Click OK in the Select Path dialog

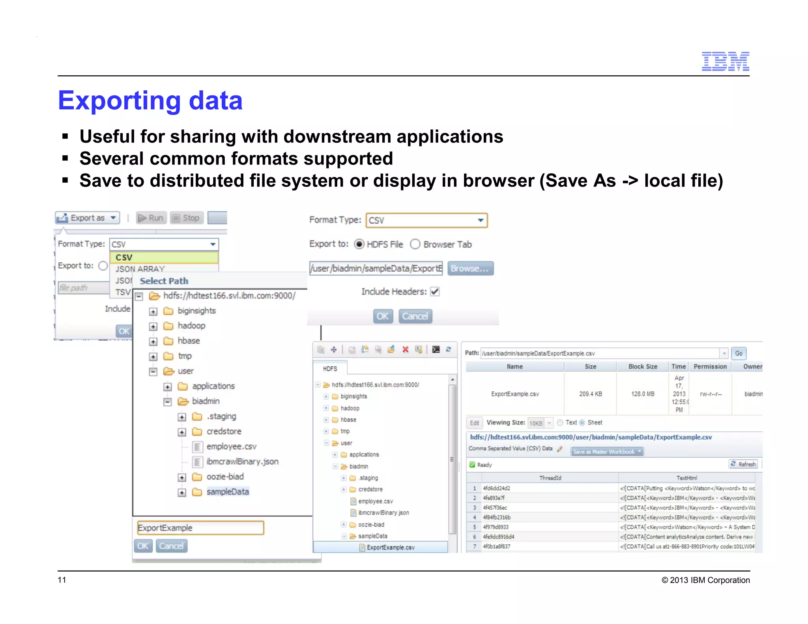pyautogui.click(x=143, y=546)
